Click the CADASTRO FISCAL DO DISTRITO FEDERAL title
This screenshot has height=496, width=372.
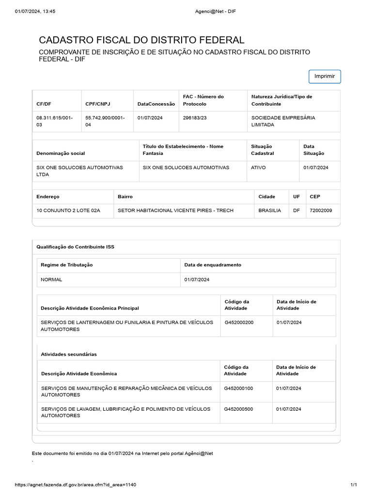coord(142,40)
